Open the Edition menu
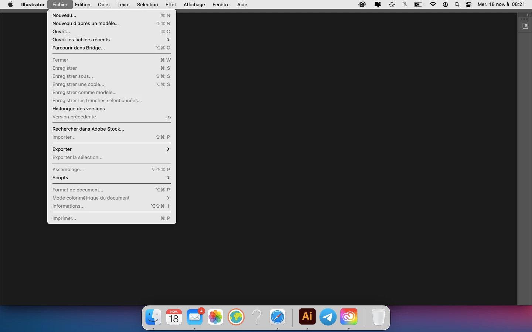Image resolution: width=532 pixels, height=332 pixels. [83, 4]
